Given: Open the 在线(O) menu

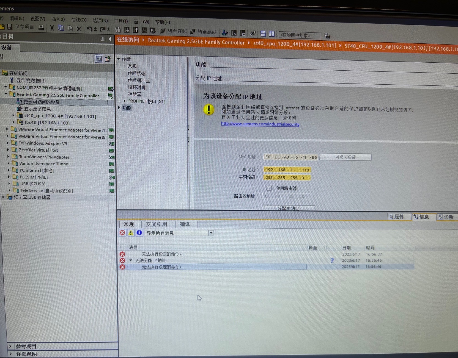Looking at the screenshot, I should [79, 20].
